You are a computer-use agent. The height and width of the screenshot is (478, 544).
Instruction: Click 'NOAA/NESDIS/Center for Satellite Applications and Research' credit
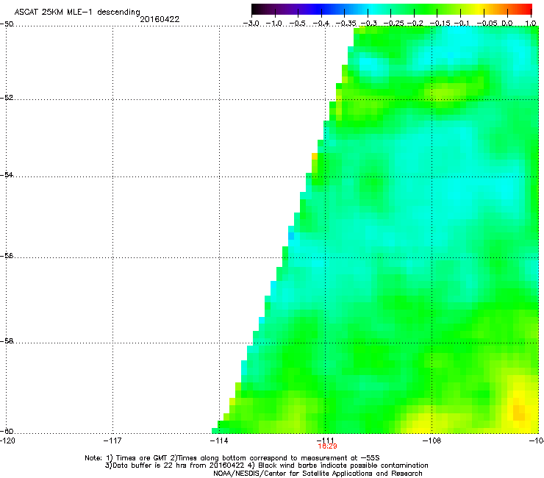pyautogui.click(x=318, y=474)
